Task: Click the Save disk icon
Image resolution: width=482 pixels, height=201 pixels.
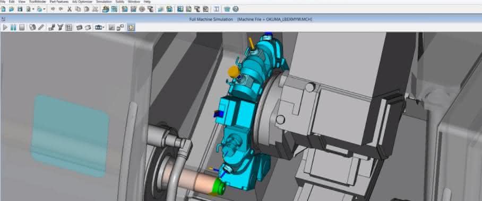Action: click(x=20, y=9)
